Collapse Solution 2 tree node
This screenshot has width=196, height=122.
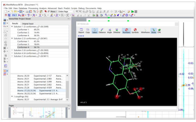coord(12,38)
